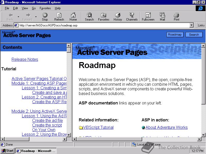
Task: Open the File menu
Action: (7, 8)
